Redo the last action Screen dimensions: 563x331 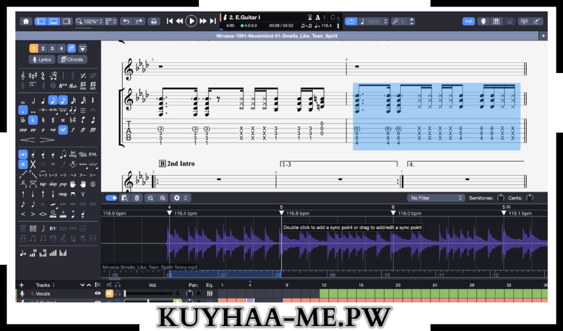click(139, 21)
